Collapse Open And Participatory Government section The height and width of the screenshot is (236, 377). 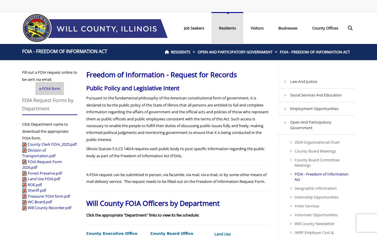click(x=317, y=125)
